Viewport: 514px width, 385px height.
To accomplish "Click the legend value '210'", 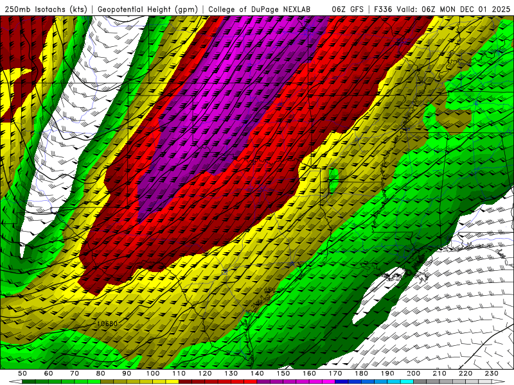I will (x=439, y=373).
